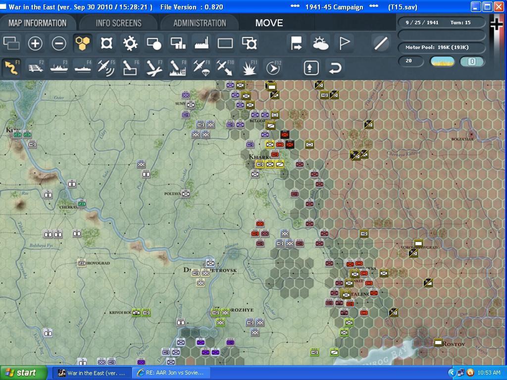Select the F7 bomb airfield mode

click(x=154, y=67)
